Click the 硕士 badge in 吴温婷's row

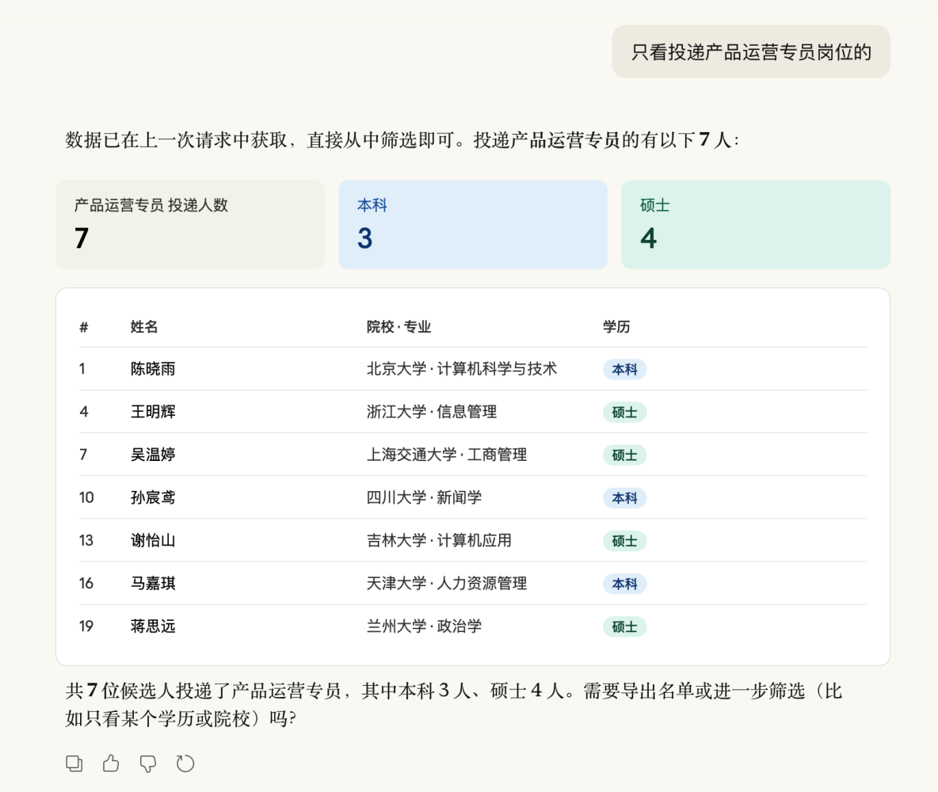click(x=624, y=455)
